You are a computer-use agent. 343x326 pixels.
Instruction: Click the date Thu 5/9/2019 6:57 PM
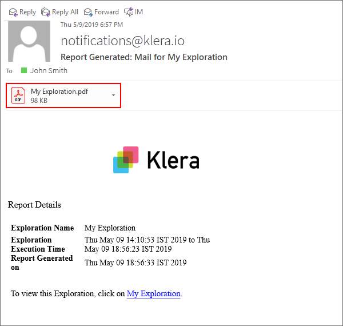pyautogui.click(x=91, y=25)
